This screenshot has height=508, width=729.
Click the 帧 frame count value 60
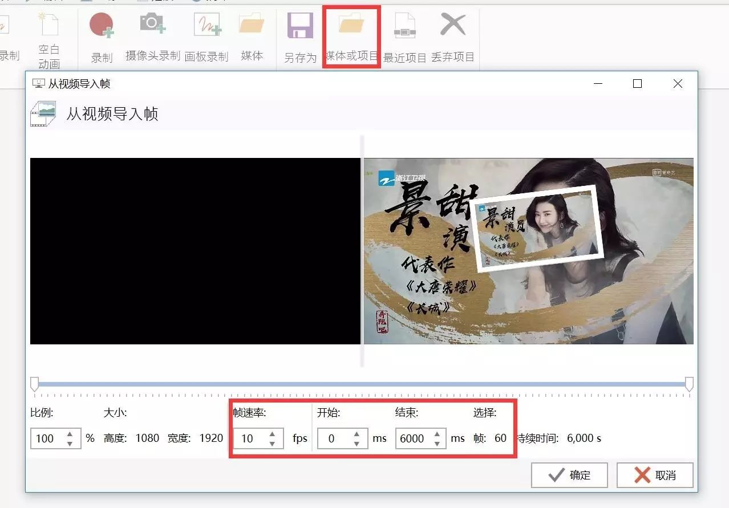[x=500, y=438]
